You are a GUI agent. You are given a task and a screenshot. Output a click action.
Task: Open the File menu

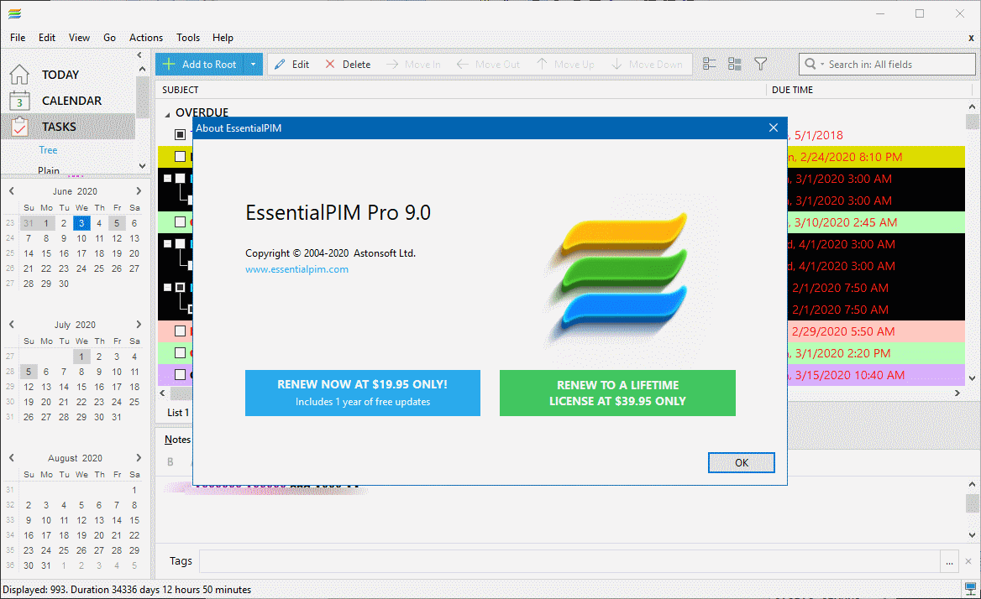click(18, 38)
